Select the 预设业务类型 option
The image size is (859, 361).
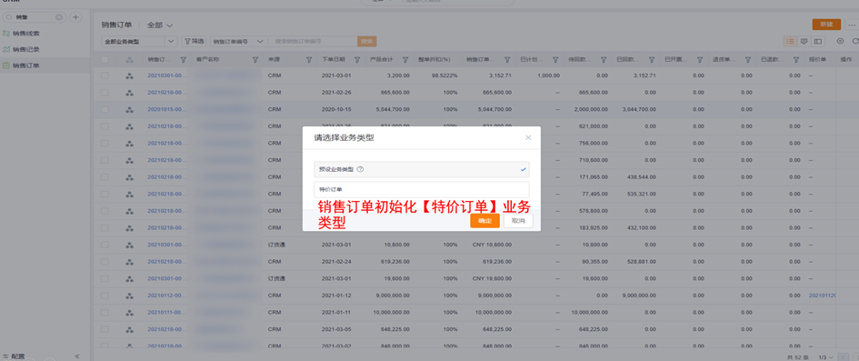[x=421, y=169]
